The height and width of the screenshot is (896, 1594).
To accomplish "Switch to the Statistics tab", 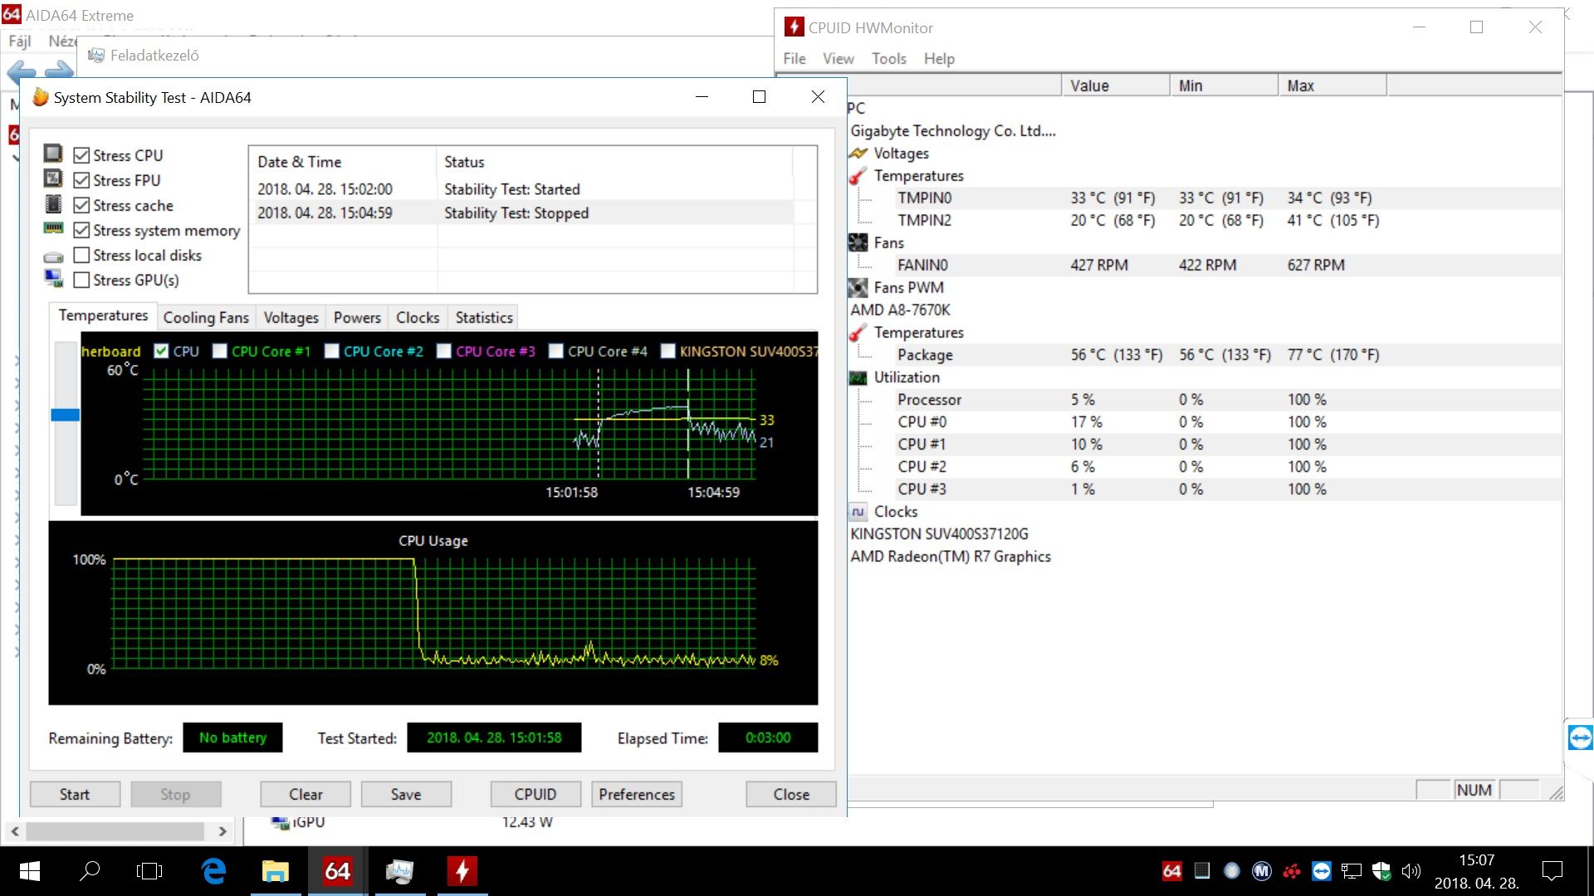I will click(x=484, y=317).
